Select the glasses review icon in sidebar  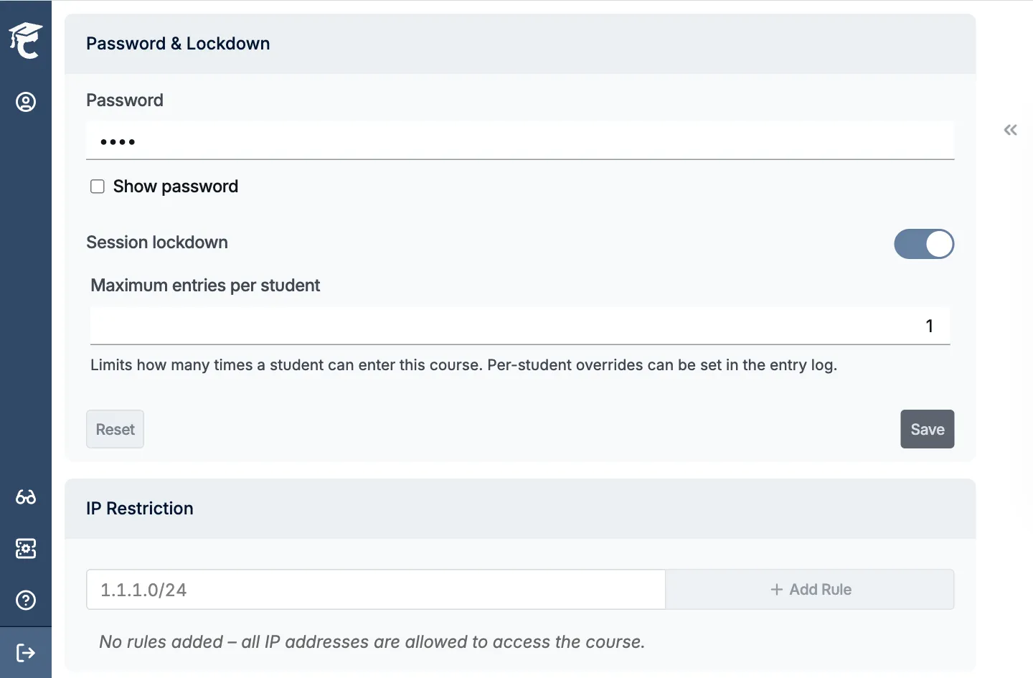pyautogui.click(x=26, y=497)
